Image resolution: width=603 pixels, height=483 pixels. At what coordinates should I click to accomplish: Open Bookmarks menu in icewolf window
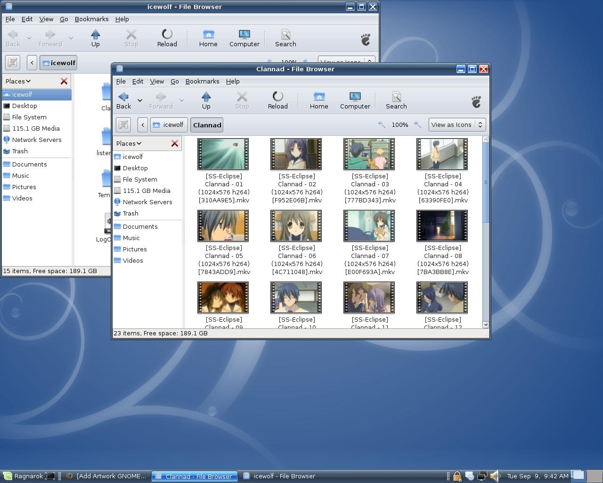click(91, 19)
